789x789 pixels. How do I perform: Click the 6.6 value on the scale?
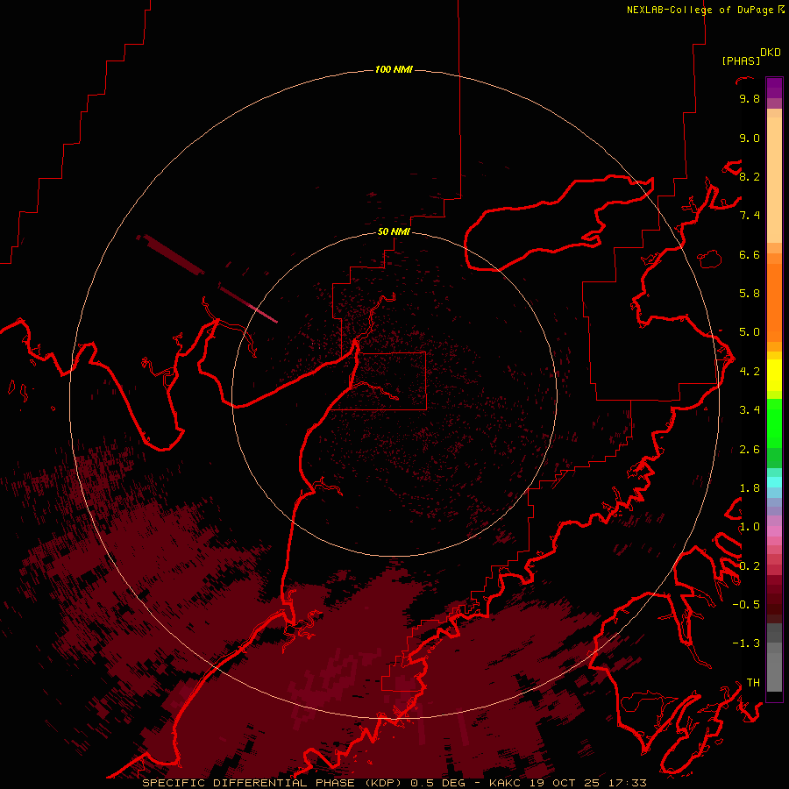click(750, 255)
